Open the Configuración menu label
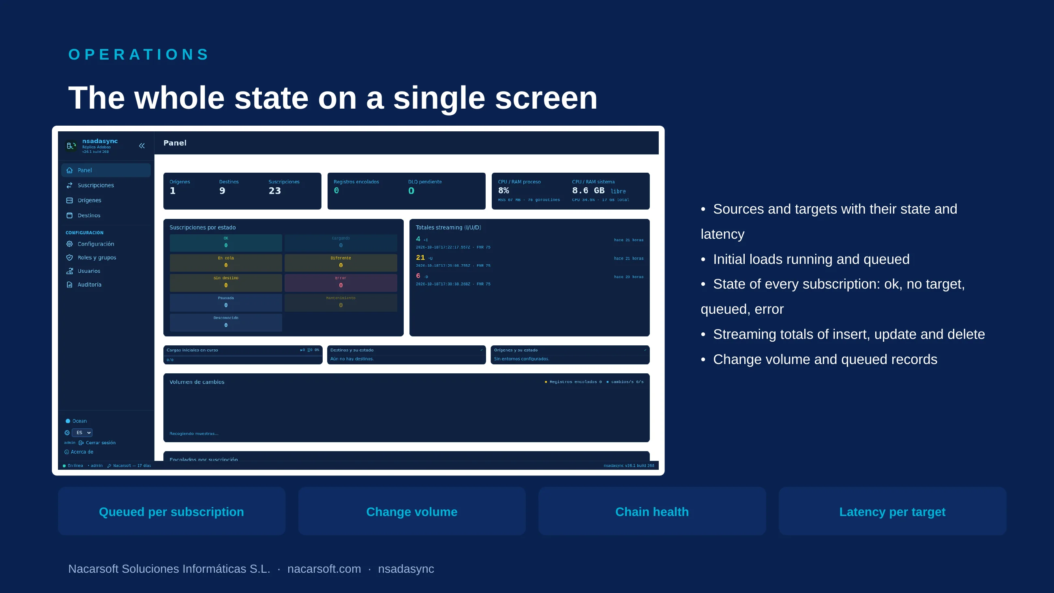The width and height of the screenshot is (1054, 593). pyautogui.click(x=96, y=244)
